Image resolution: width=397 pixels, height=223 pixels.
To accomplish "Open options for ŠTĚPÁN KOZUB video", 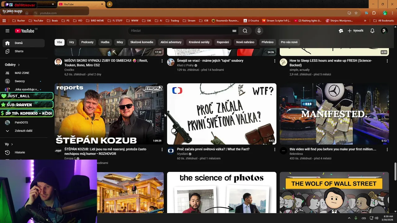I will click(x=162, y=150).
